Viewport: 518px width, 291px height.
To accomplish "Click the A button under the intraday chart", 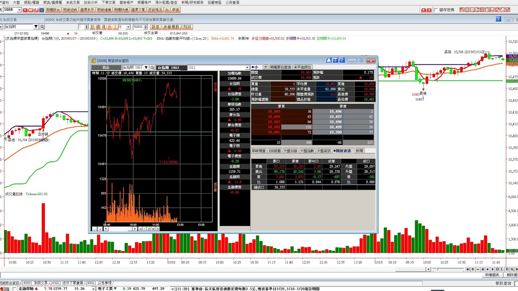I will pos(140,229).
